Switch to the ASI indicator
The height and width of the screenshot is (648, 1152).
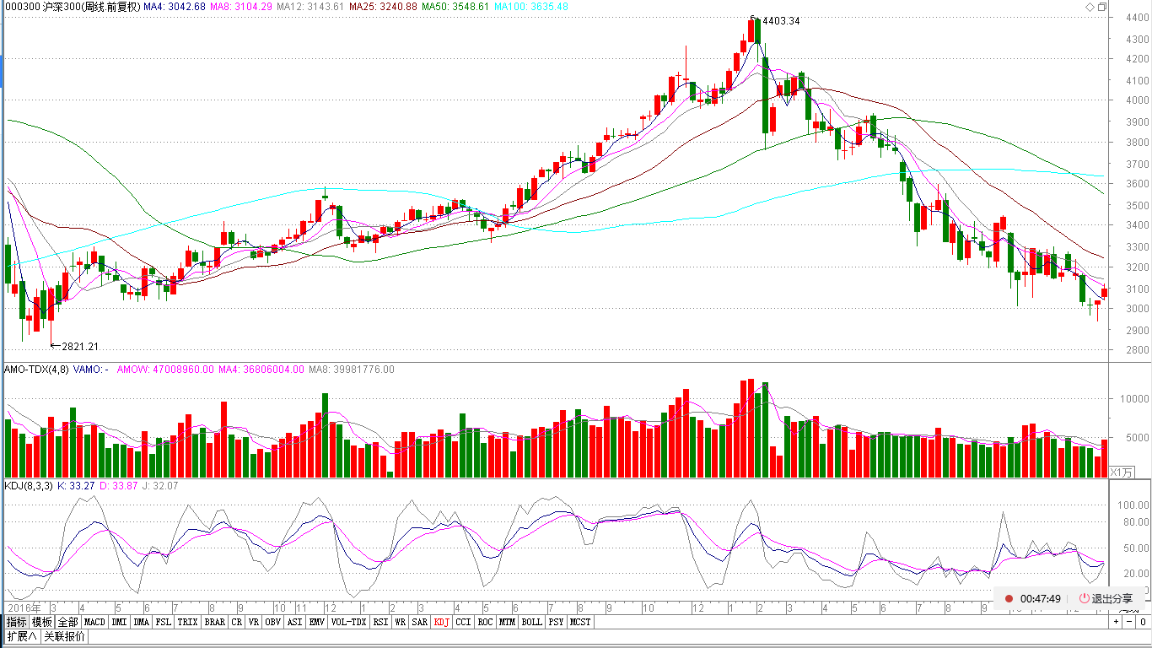[294, 622]
